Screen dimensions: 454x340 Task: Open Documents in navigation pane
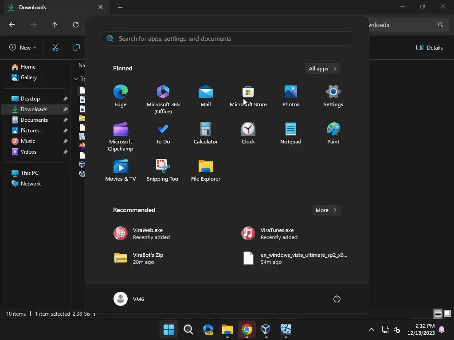[35, 120]
